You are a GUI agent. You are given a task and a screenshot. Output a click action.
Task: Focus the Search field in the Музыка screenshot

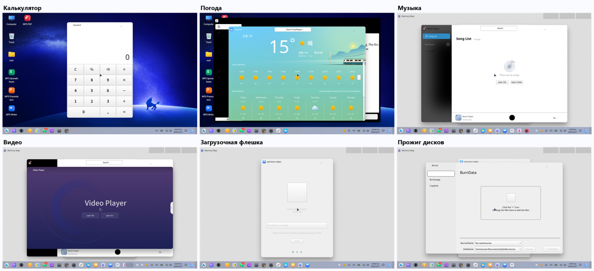click(499, 28)
